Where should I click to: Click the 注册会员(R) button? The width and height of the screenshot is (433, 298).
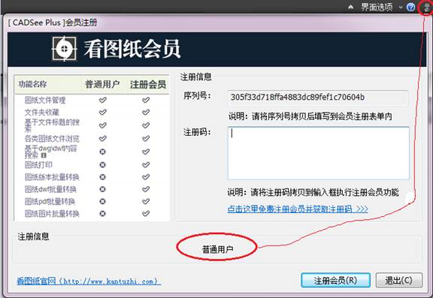pos(335,280)
